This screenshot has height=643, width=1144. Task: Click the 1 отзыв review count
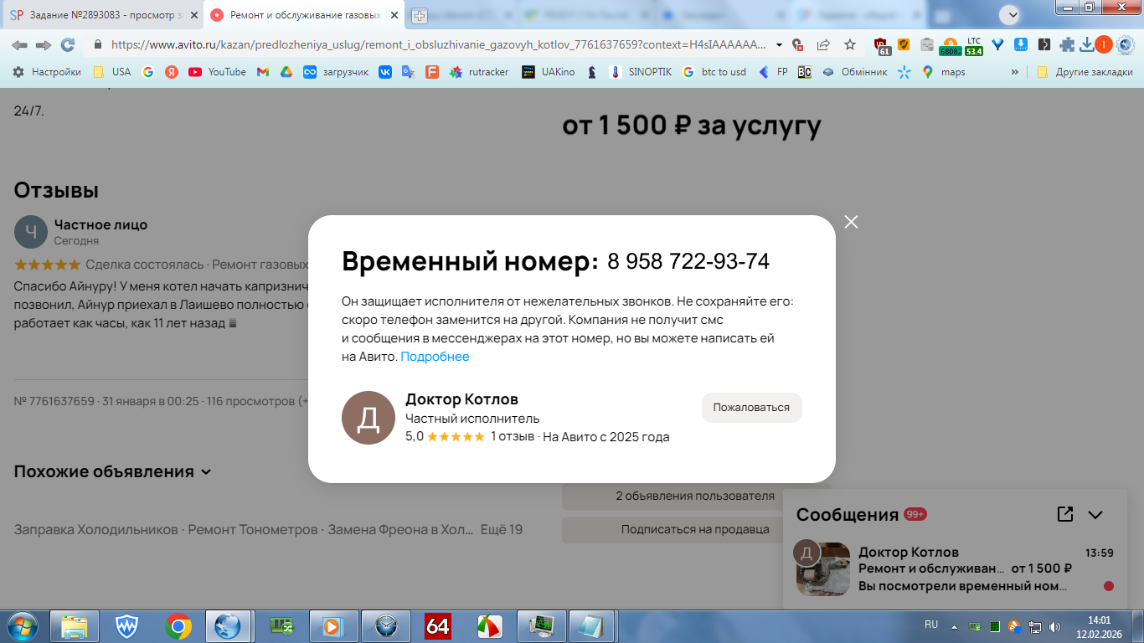(513, 436)
